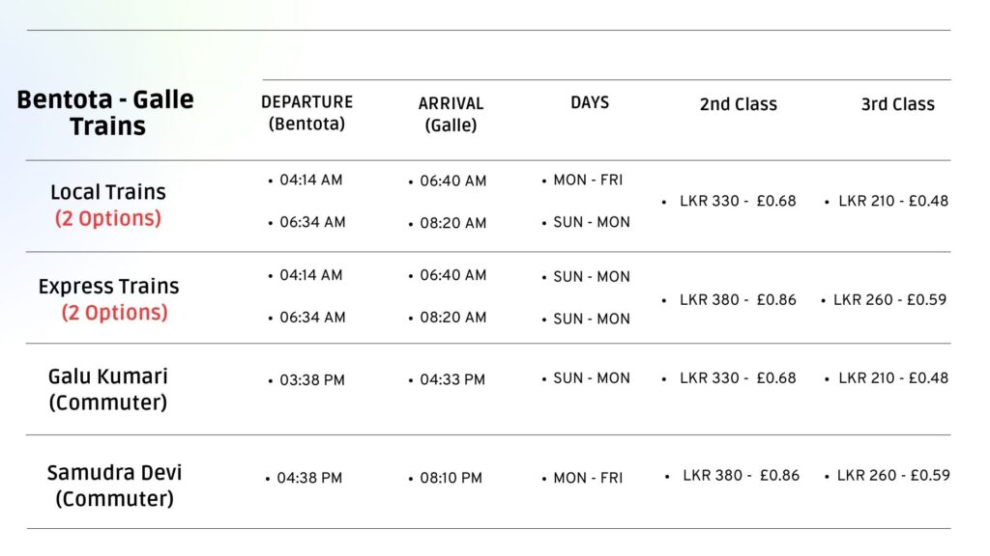The width and height of the screenshot is (990, 556).
Task: Click the 03:38 PM departure time
Action: [312, 380]
